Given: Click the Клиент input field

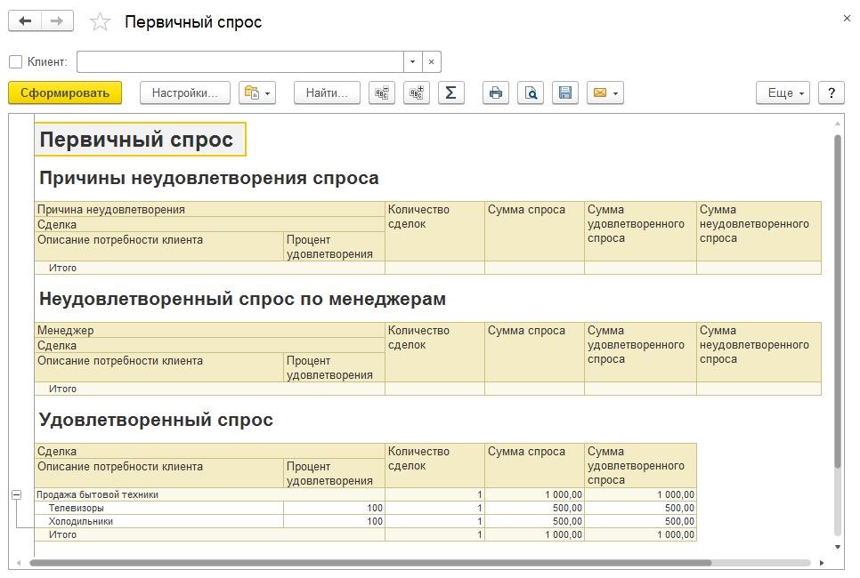Looking at the screenshot, I should [239, 62].
